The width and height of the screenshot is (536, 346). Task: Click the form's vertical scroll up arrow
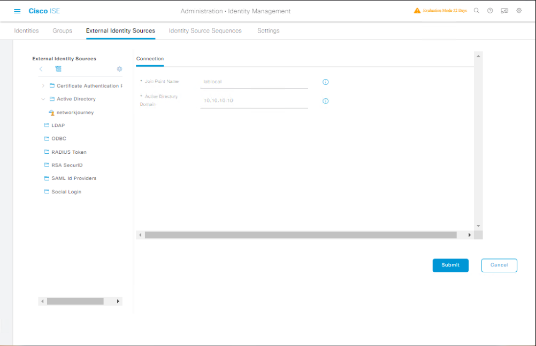pyautogui.click(x=478, y=56)
